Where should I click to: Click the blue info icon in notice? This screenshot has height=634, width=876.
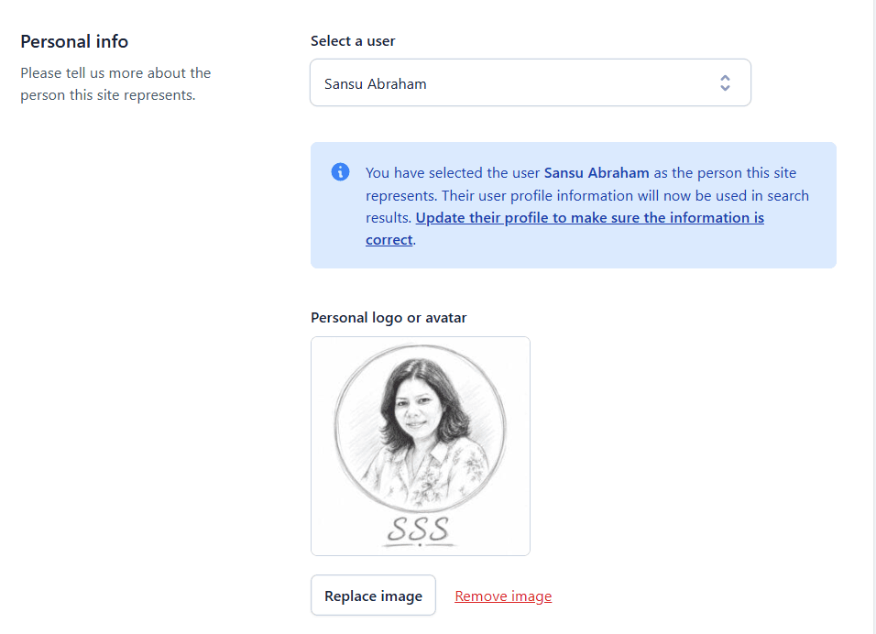[x=340, y=172]
